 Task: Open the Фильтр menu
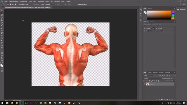tap(47, 1)
